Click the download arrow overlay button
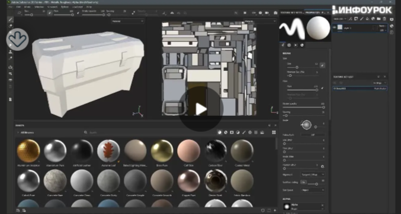 [x=17, y=40]
